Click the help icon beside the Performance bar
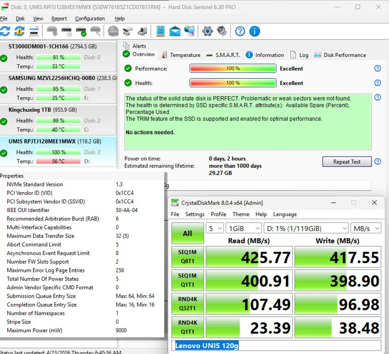The width and height of the screenshot is (389, 354). click(x=377, y=68)
